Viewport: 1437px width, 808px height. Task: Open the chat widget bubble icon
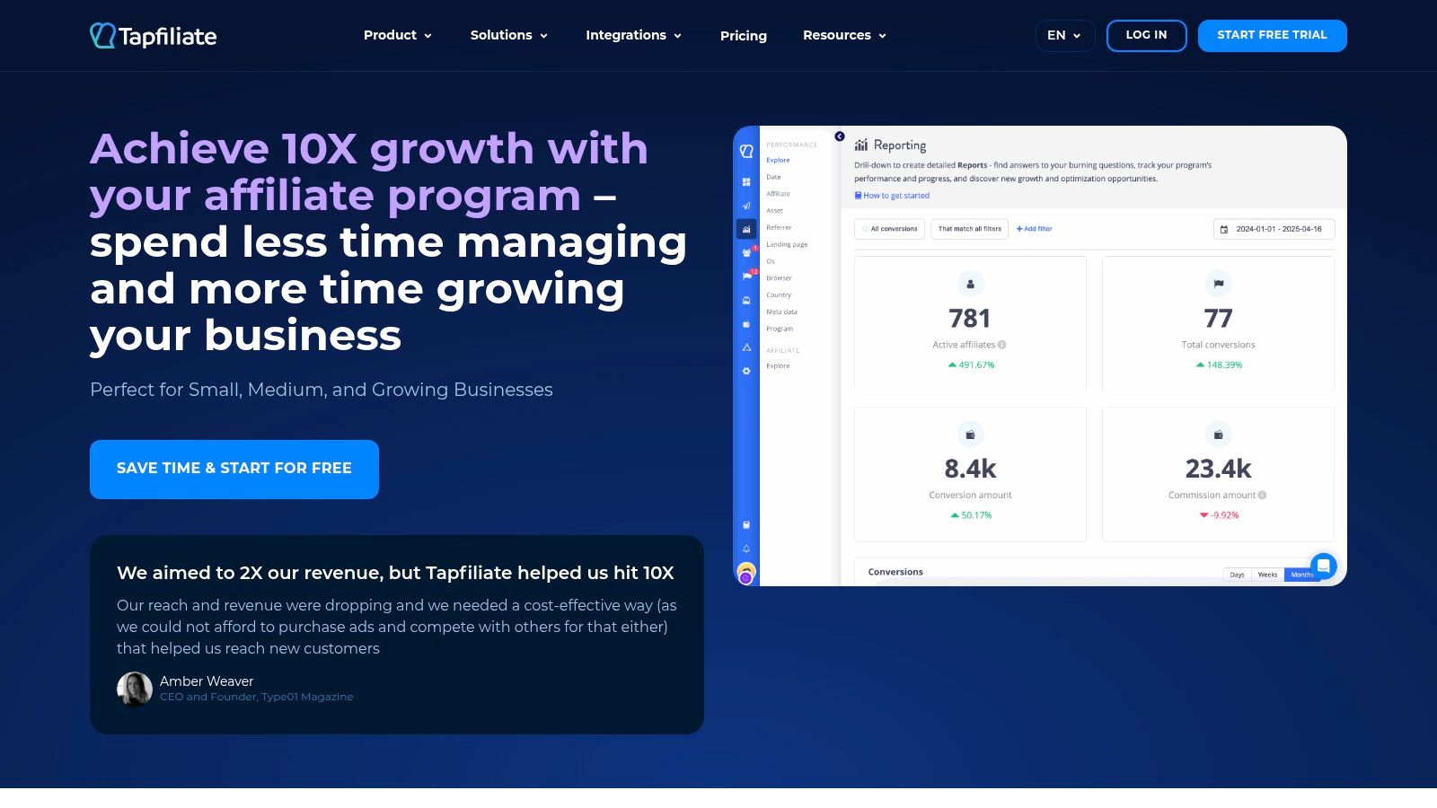[1323, 566]
